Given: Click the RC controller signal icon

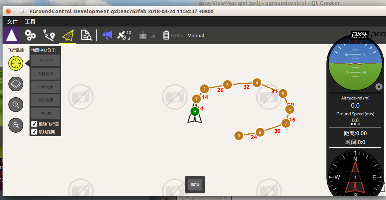Looking at the screenshot, I should [143, 36].
